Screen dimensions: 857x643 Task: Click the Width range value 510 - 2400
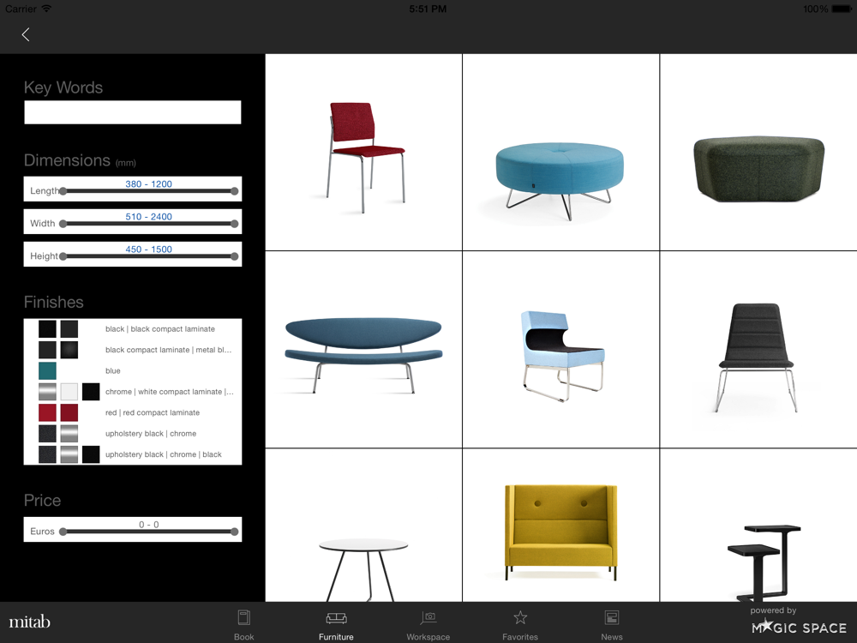[x=148, y=217]
